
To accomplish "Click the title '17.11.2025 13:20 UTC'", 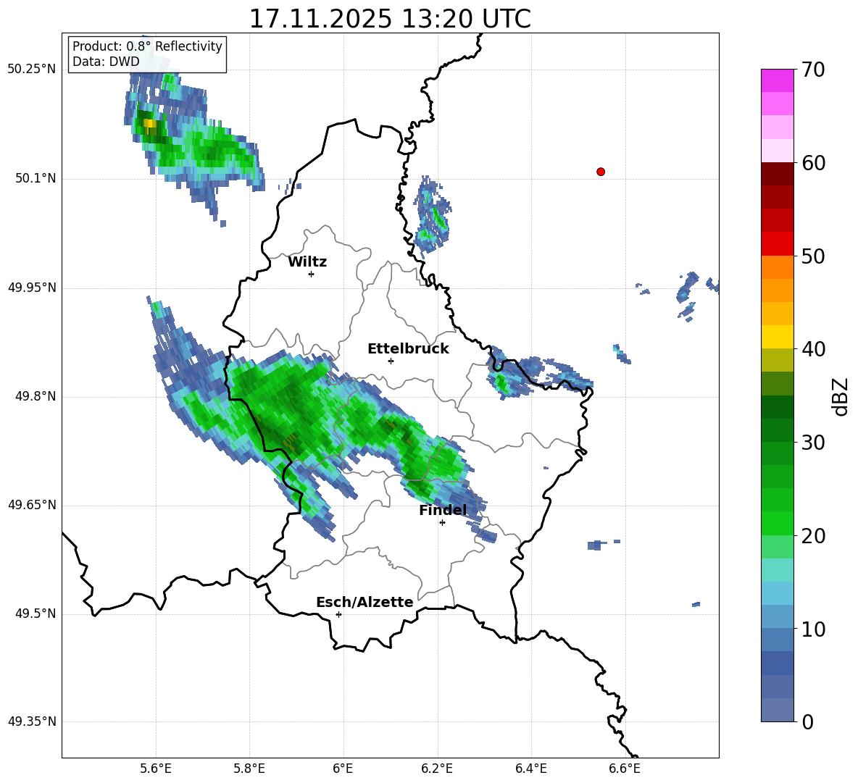I will tap(390, 19).
